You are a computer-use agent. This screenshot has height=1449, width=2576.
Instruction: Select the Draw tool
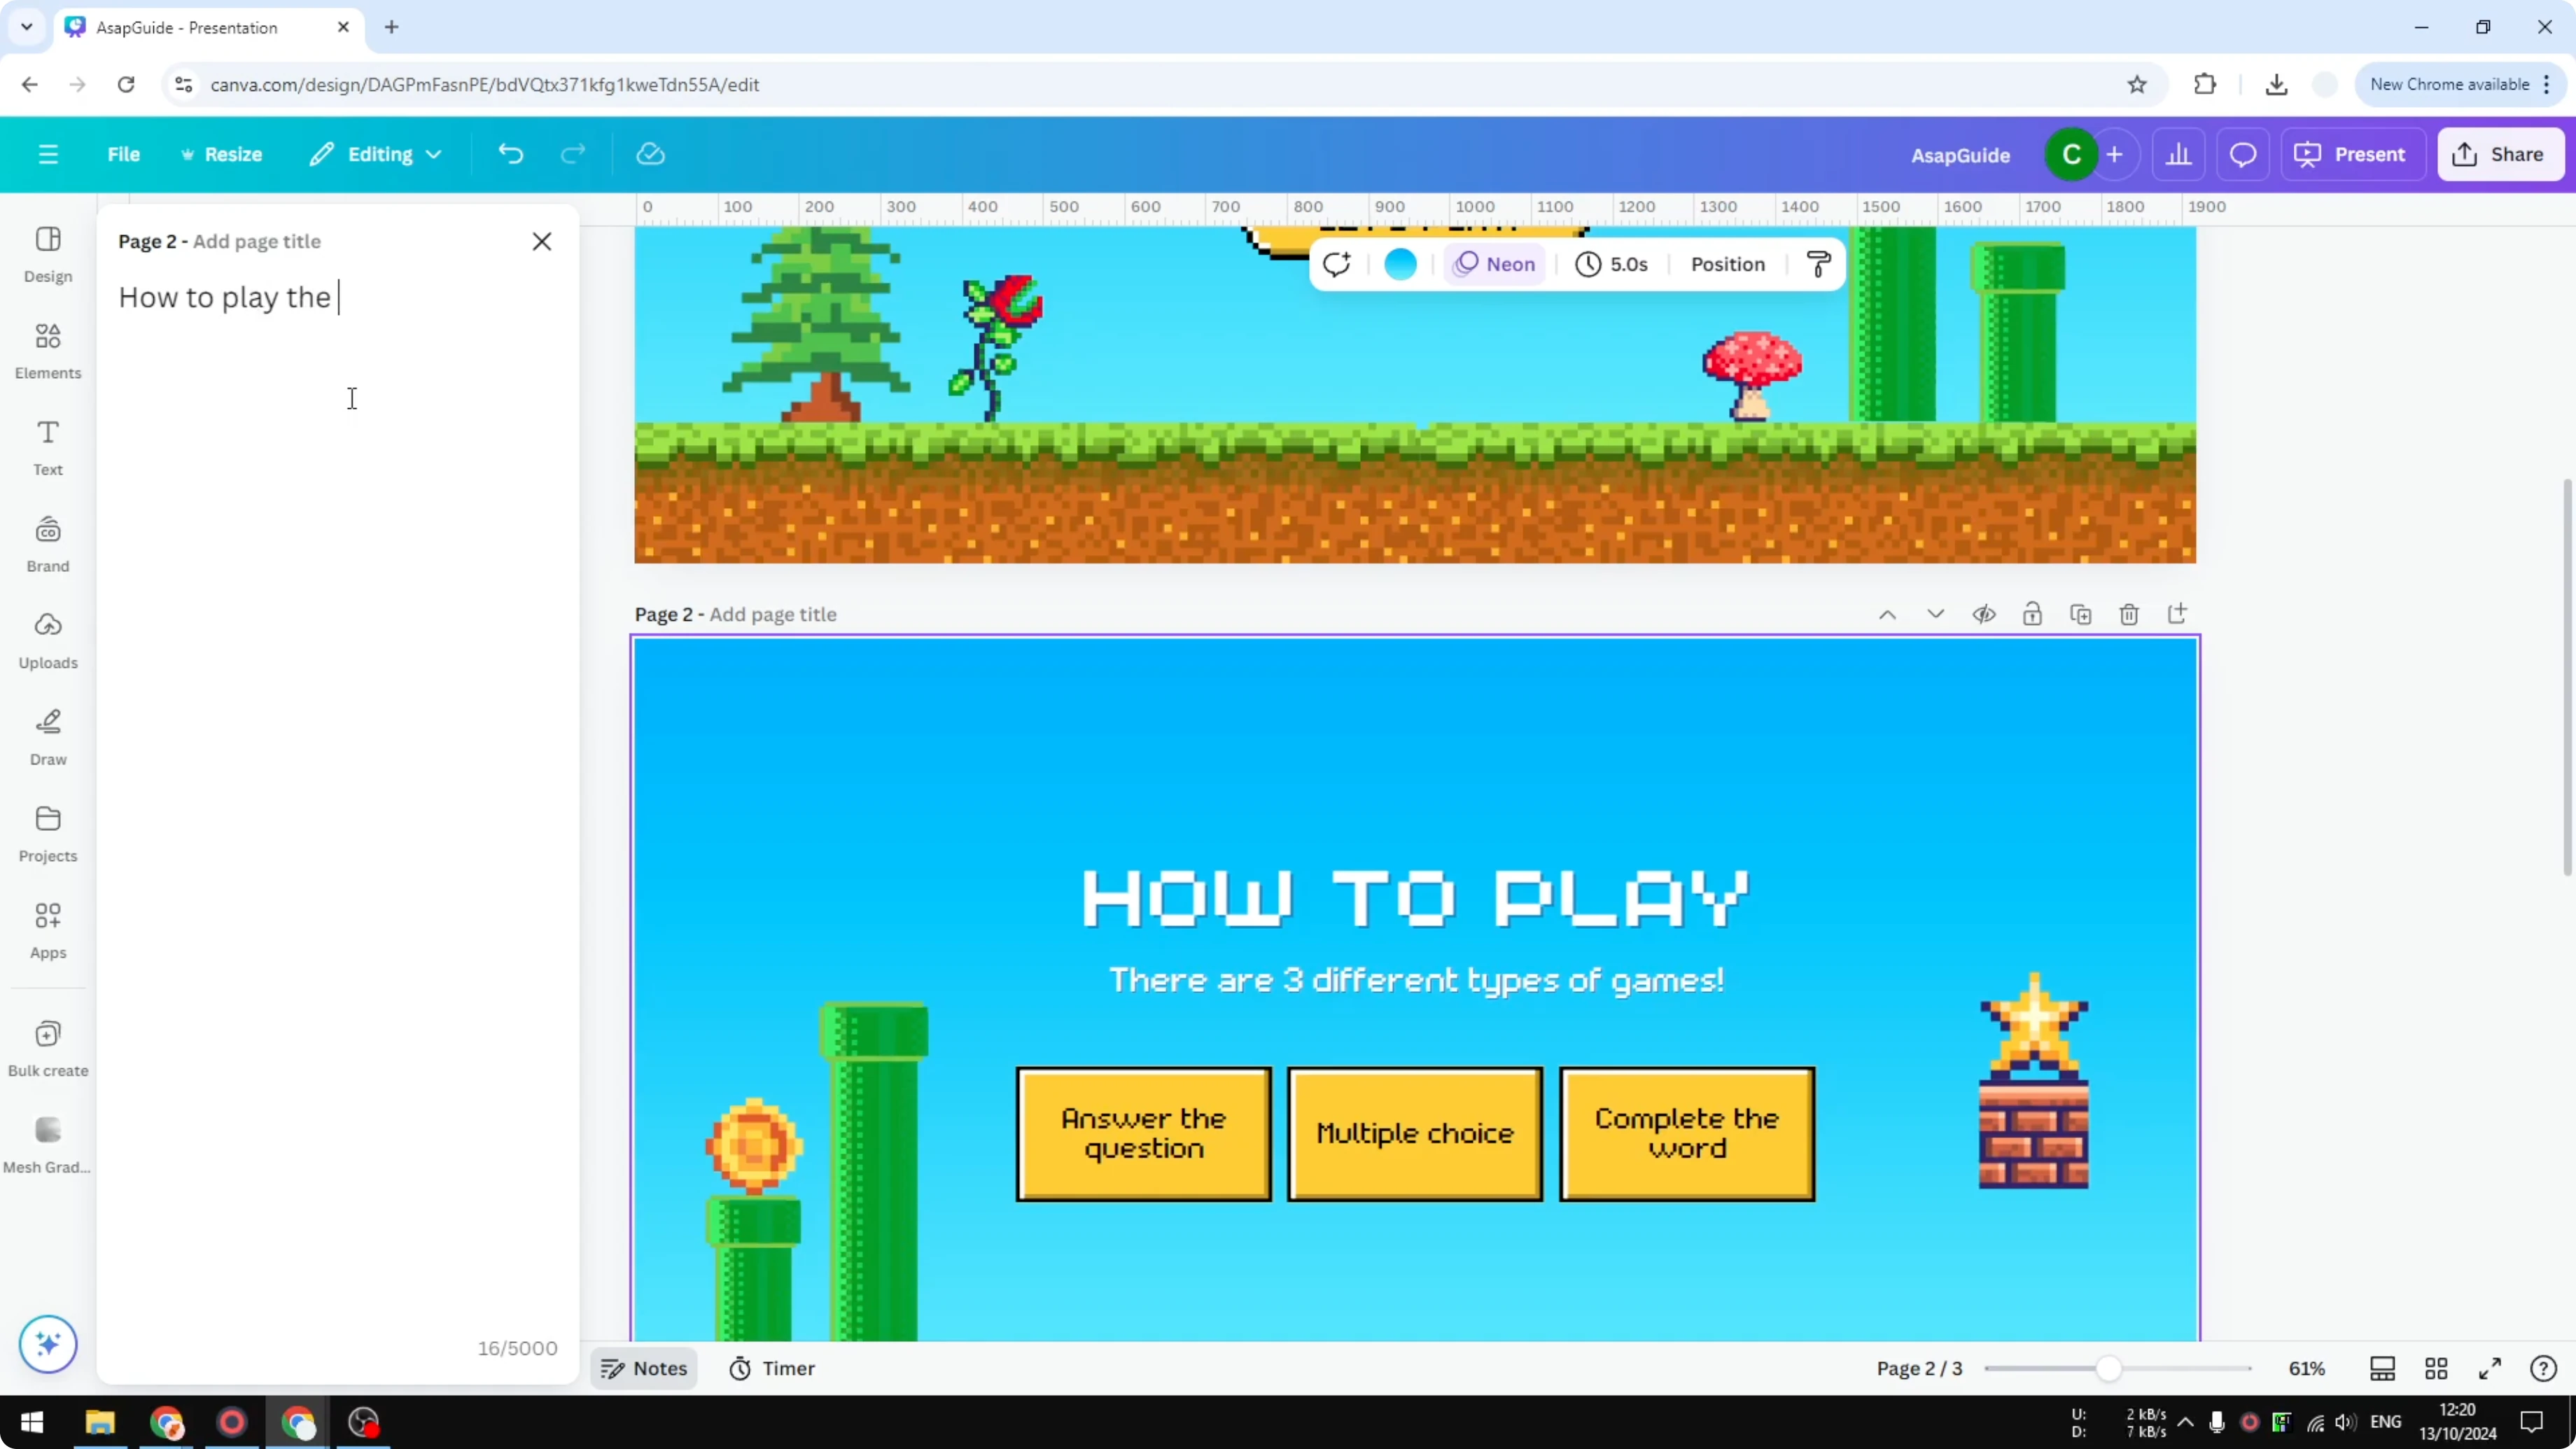(48, 737)
